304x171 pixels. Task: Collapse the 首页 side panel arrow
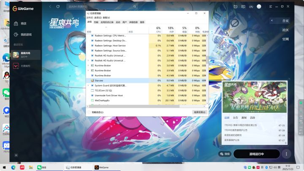point(272,21)
